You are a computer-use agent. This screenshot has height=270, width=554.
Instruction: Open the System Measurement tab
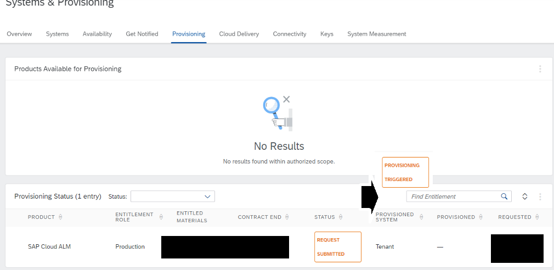tap(377, 34)
